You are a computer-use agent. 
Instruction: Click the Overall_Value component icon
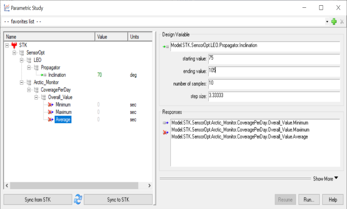pyautogui.click(x=44, y=97)
